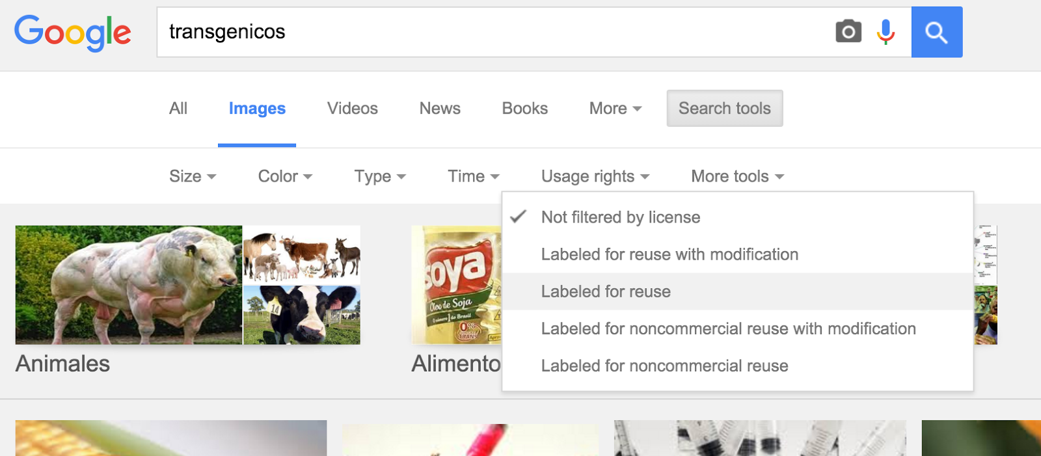Switch to the Videos tab
This screenshot has height=456, width=1041.
(x=352, y=109)
